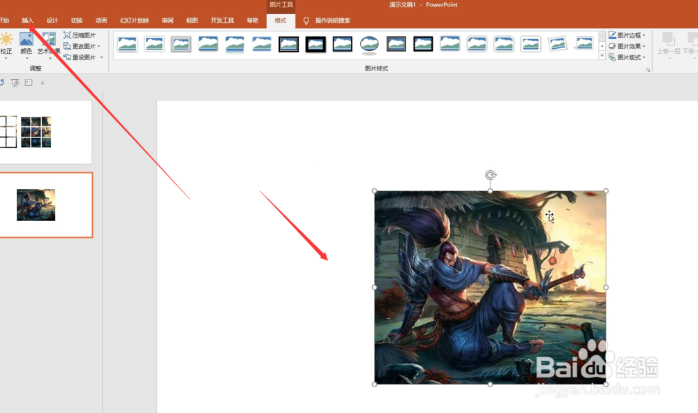Apply the sixth picture style (soft edge rectangle)
The image size is (698, 413).
[x=262, y=44]
